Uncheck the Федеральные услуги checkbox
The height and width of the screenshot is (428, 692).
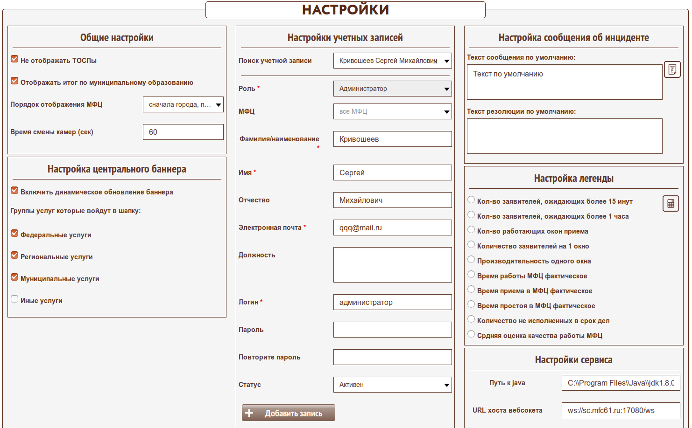pyautogui.click(x=14, y=234)
